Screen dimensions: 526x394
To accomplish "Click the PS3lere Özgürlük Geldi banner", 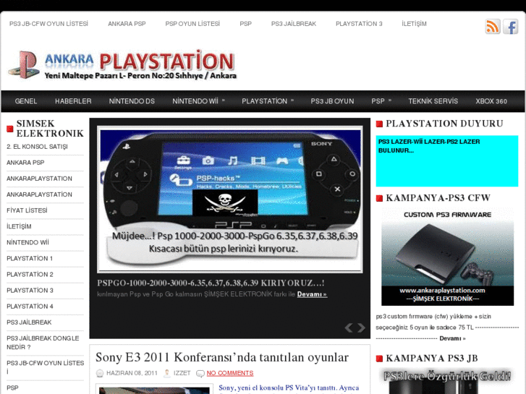I will [447, 381].
